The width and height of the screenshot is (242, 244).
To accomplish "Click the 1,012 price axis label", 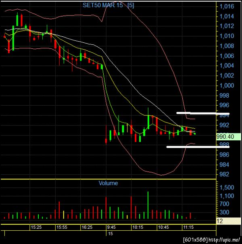I will click(x=227, y=26).
